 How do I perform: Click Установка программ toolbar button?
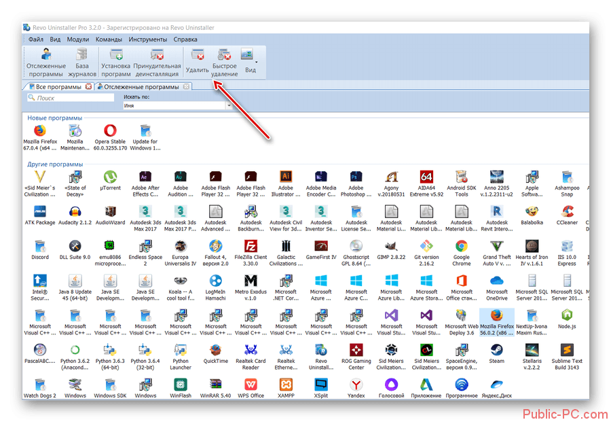coord(115,63)
